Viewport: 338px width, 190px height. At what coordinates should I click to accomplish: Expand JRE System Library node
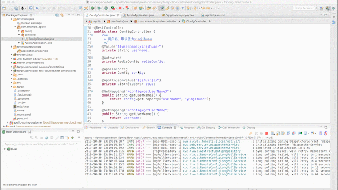pyautogui.click(x=11, y=59)
